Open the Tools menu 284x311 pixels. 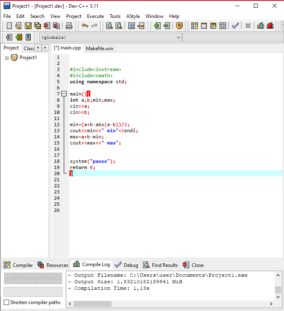115,16
